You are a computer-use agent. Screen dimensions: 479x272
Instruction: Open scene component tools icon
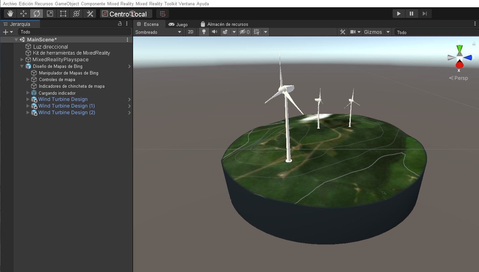click(x=343, y=32)
